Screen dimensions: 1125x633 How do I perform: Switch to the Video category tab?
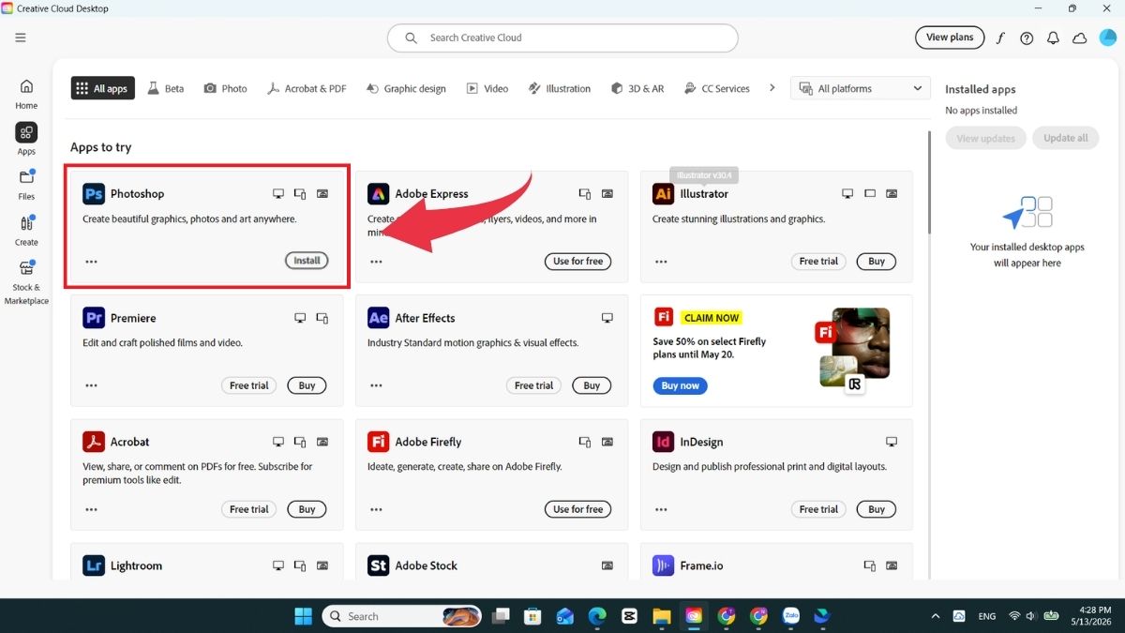click(487, 88)
